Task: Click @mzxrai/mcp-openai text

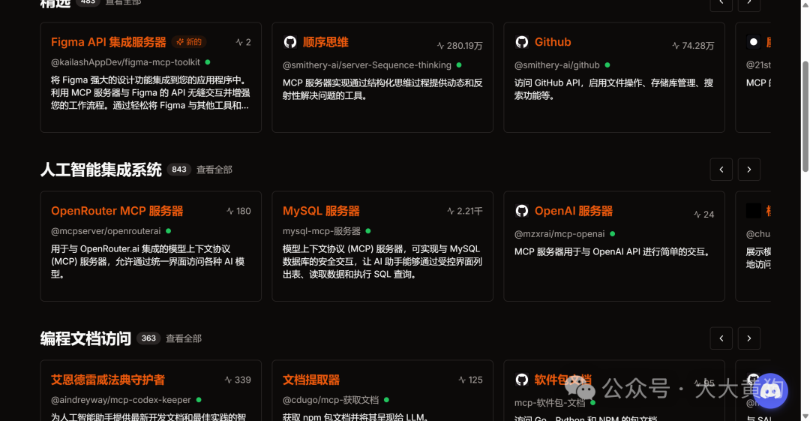Action: pos(559,234)
